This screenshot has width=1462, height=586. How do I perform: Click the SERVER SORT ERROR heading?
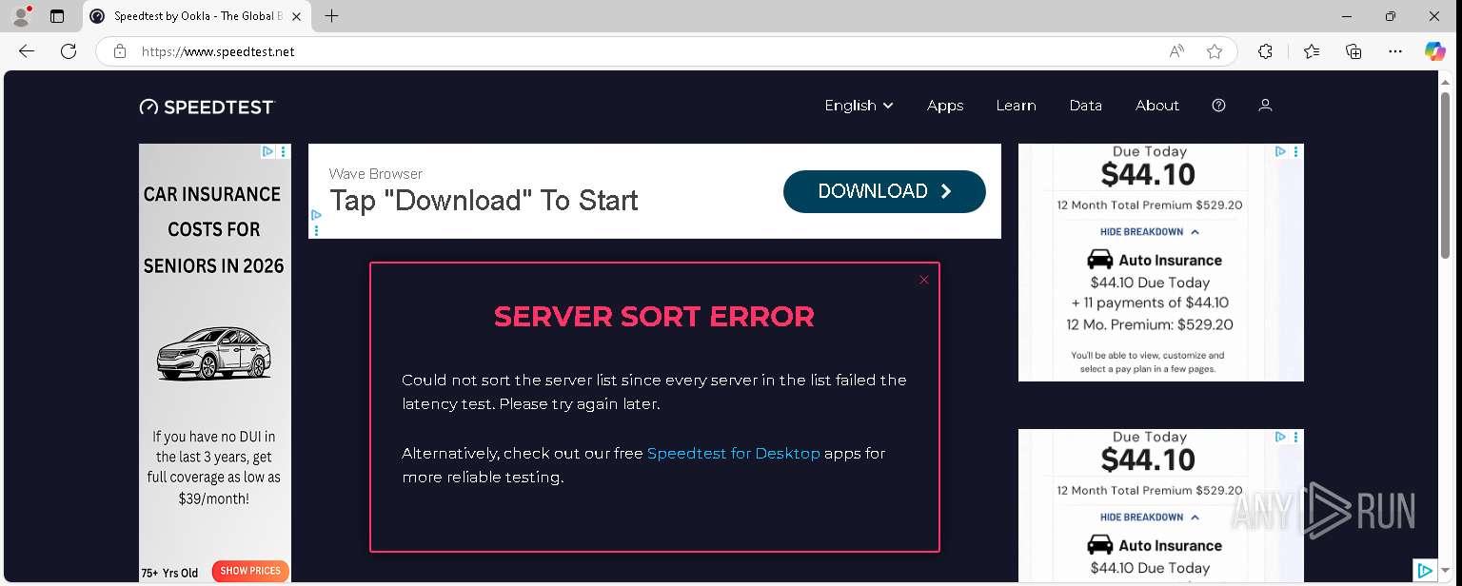[x=654, y=317]
